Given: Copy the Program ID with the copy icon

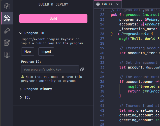Looking at the screenshot, I should tap(82, 69).
